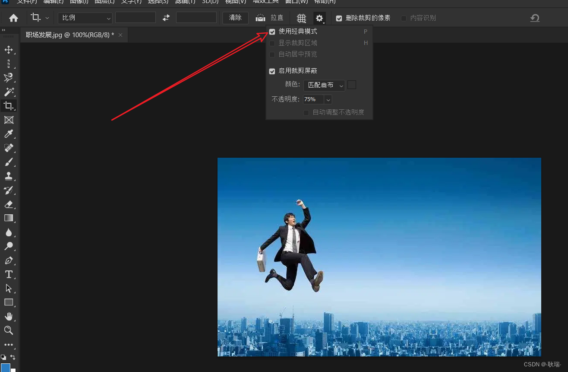568x372 pixels.
Task: Toggle 启用裁剪屏蔽 checkbox
Action: click(272, 71)
